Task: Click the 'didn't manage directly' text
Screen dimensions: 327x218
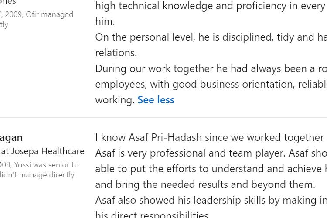Action: (37, 175)
